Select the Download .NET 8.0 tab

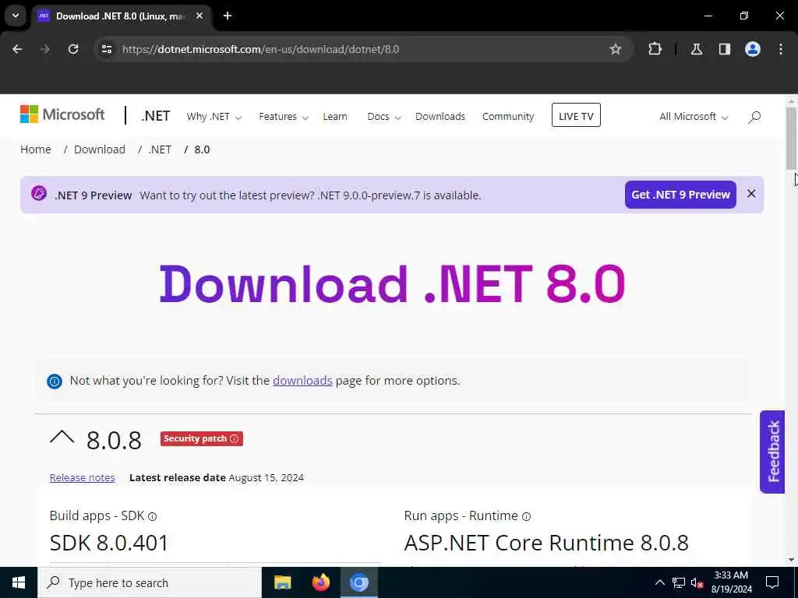[x=122, y=16]
